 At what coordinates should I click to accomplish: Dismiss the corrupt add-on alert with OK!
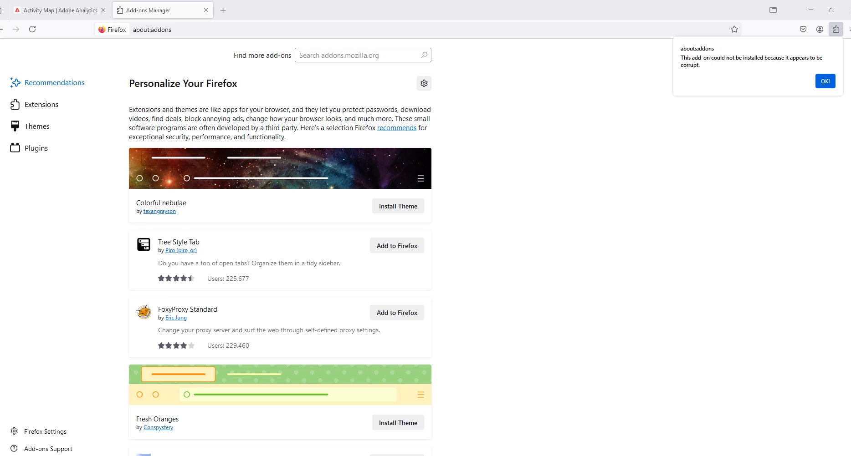click(825, 81)
